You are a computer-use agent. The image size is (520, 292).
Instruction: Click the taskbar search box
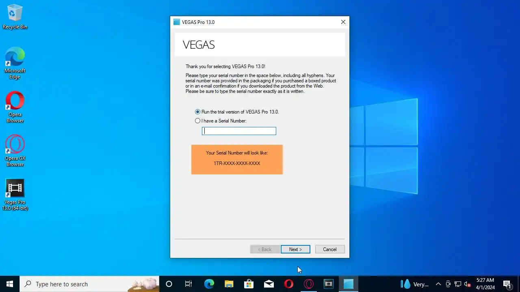point(89,284)
